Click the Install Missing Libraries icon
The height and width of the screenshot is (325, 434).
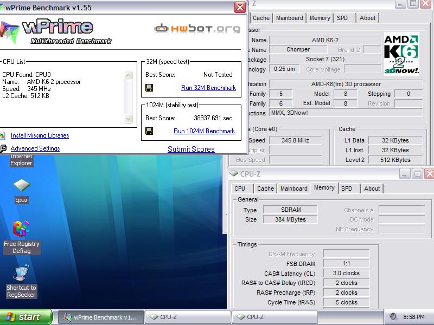(2, 135)
